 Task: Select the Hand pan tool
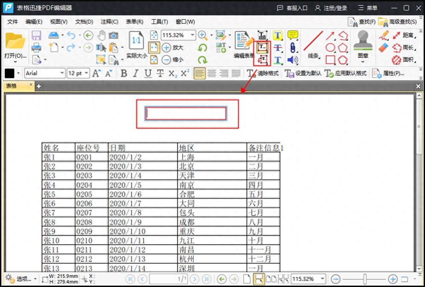pos(101,36)
